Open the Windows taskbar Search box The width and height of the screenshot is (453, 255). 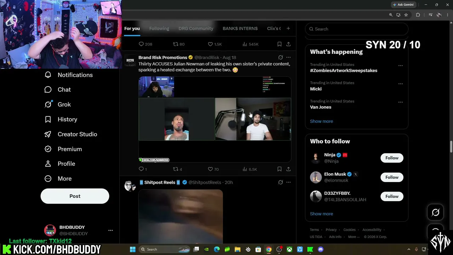pos(164,249)
